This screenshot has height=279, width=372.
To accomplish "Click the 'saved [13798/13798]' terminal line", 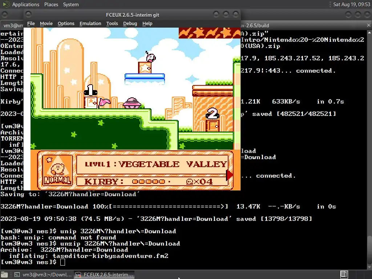I will coord(274,219).
